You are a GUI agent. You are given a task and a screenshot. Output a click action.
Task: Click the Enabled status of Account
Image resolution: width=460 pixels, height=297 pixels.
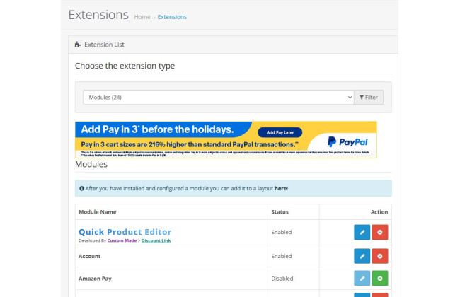pos(282,256)
